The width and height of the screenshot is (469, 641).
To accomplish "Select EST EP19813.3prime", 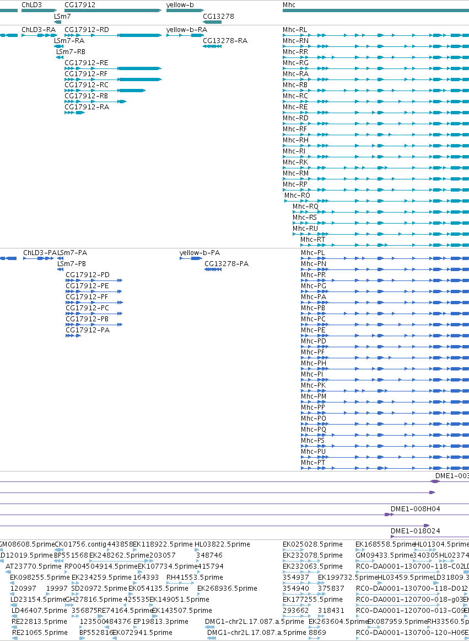I will point(161,622).
